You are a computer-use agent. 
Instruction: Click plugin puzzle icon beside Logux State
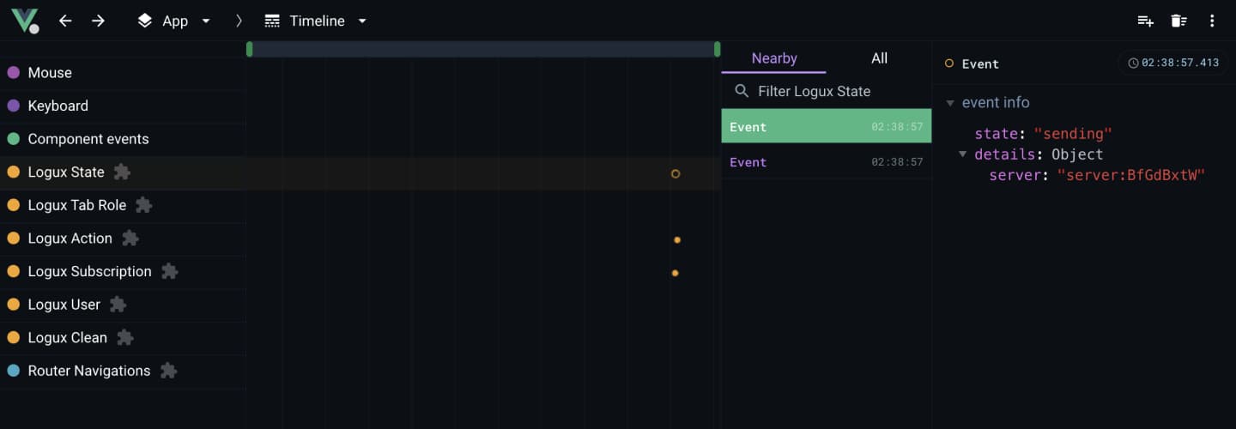[x=123, y=172]
